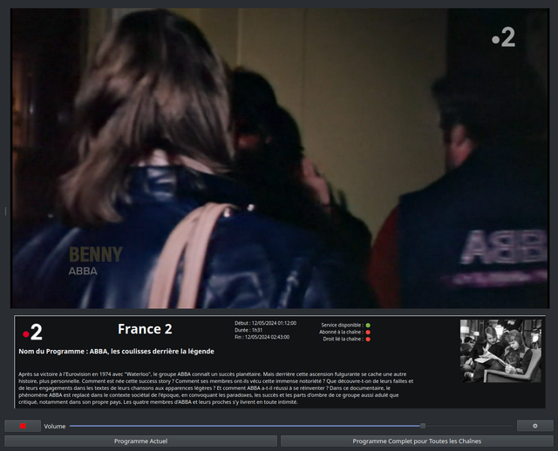Screen dimensions: 558x451
Task: Click the Nom du Programme ABBA line
Action: point(116,351)
